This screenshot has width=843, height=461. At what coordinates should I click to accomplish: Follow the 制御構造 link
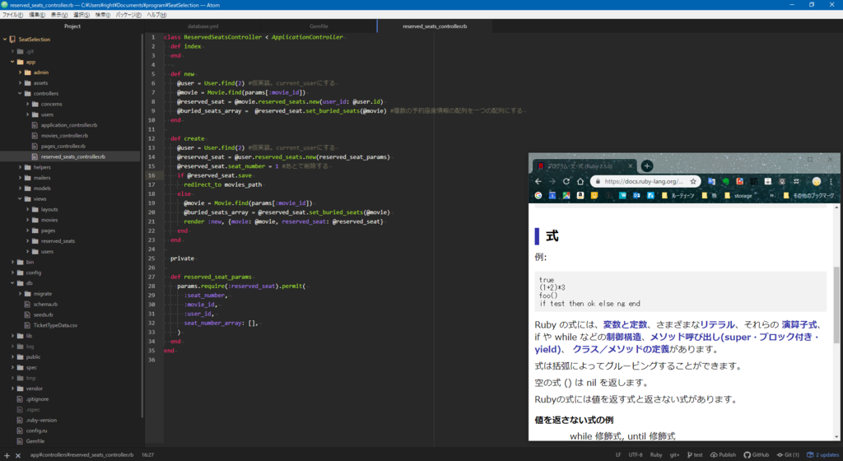[x=624, y=337]
